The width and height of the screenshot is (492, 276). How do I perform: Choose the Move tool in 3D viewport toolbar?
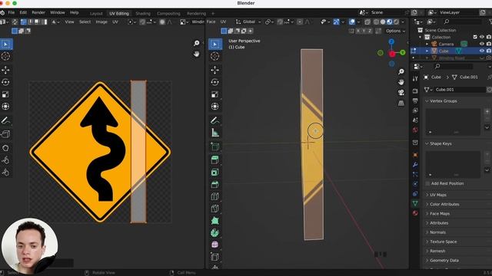(215, 70)
